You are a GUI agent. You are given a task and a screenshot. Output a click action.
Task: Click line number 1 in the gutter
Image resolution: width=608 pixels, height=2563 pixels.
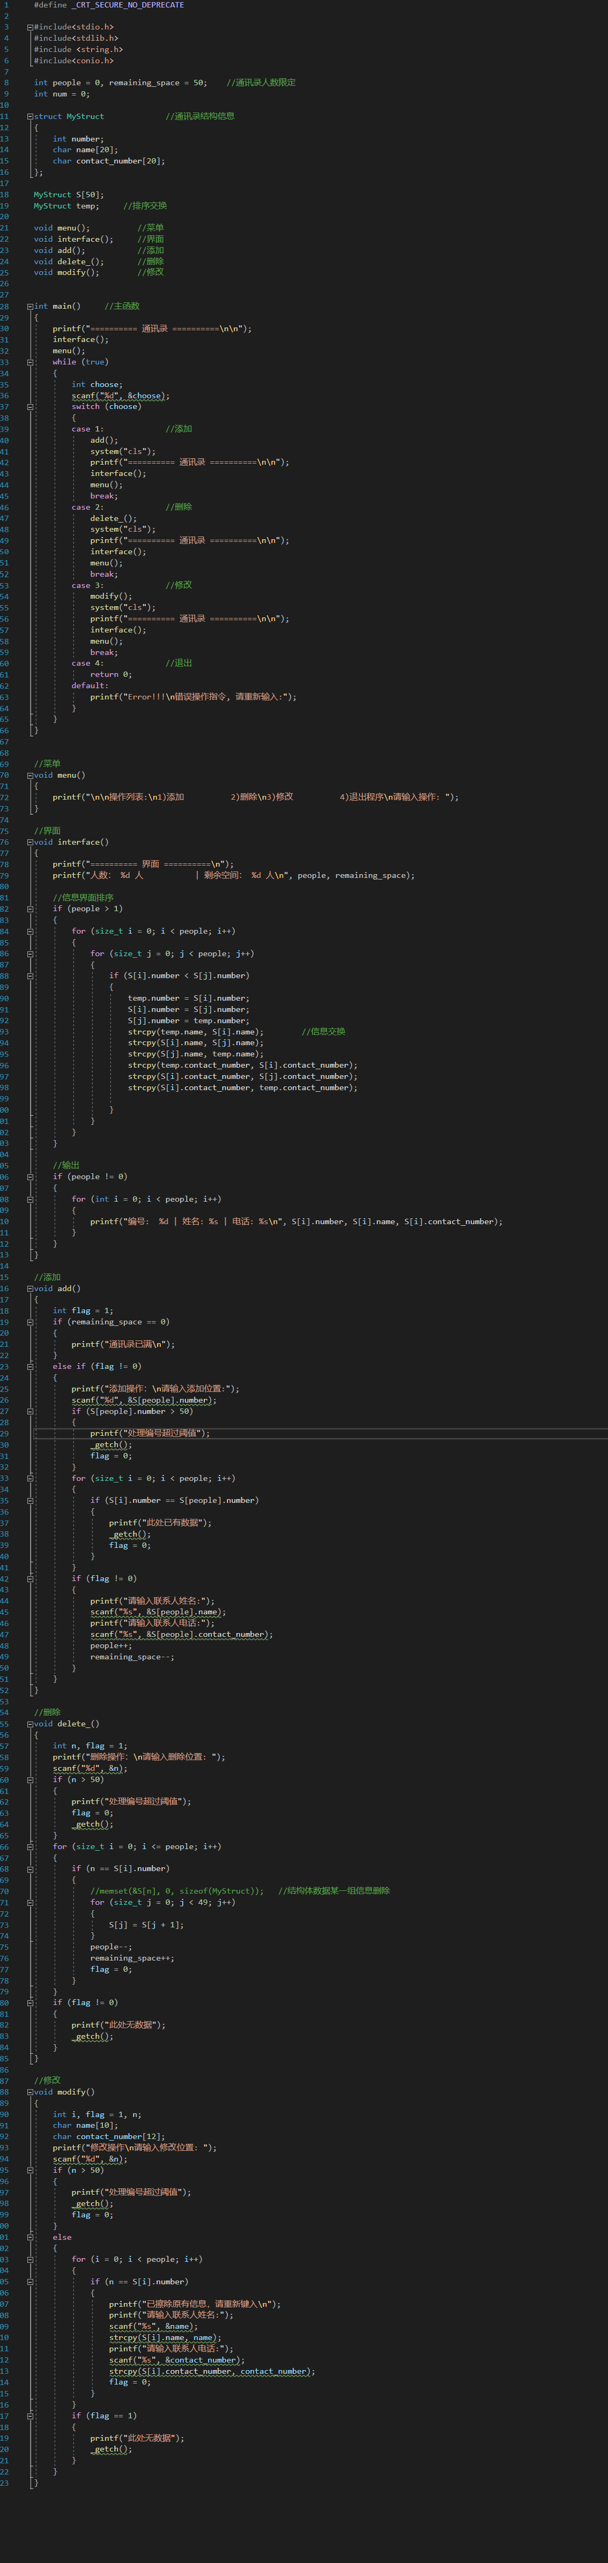(5, 5)
